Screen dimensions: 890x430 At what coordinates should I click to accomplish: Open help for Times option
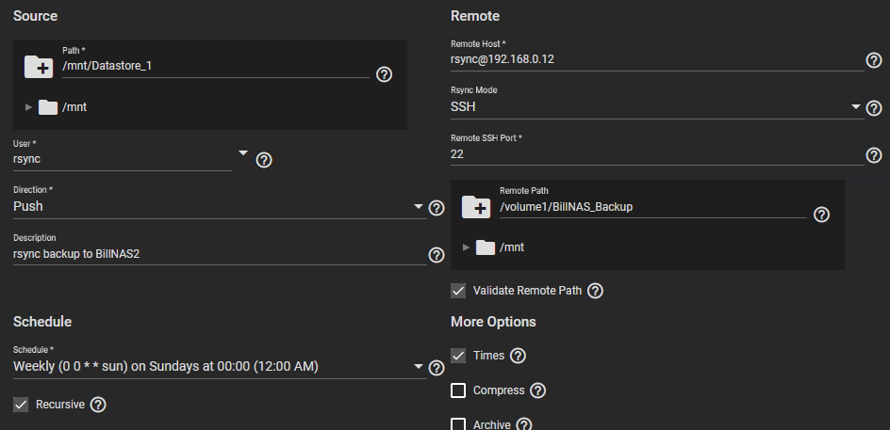coord(518,356)
